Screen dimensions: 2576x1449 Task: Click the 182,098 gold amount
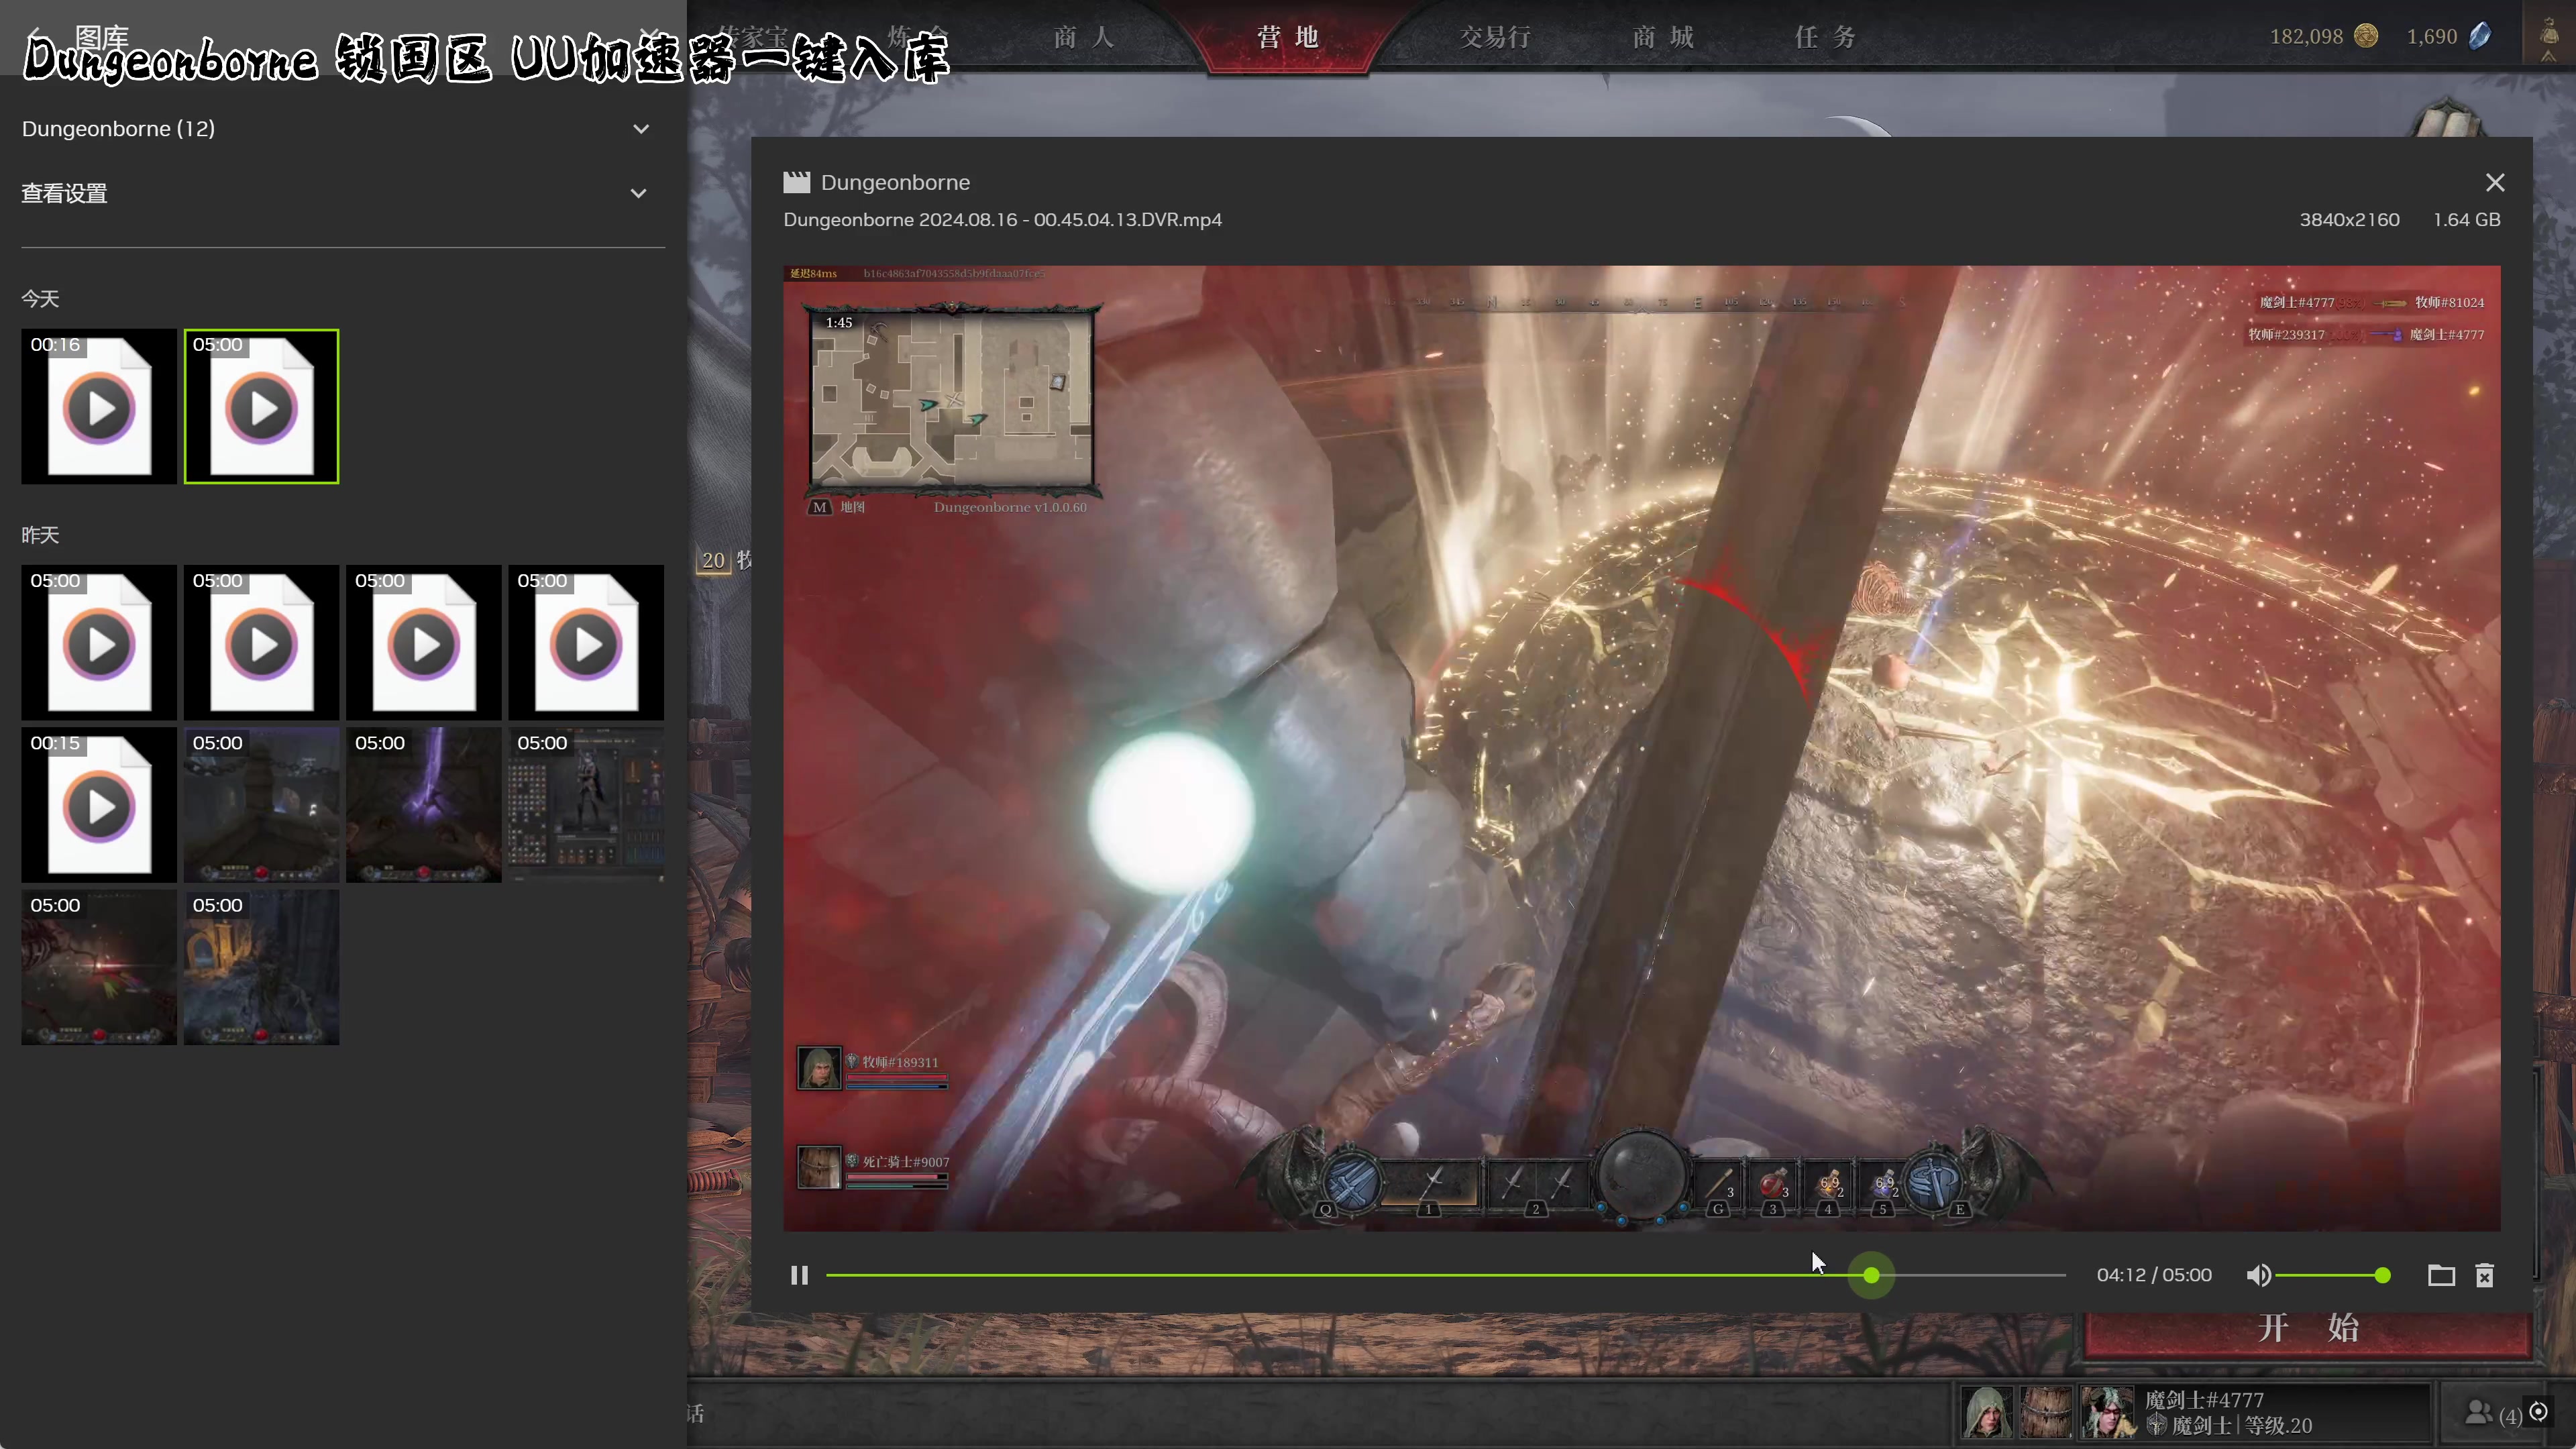pos(2306,37)
